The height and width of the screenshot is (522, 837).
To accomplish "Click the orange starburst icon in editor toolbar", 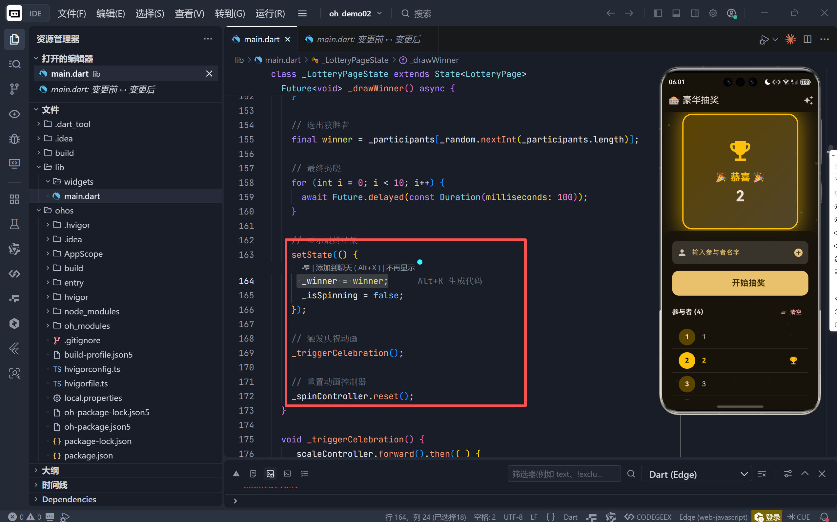I will pyautogui.click(x=790, y=39).
